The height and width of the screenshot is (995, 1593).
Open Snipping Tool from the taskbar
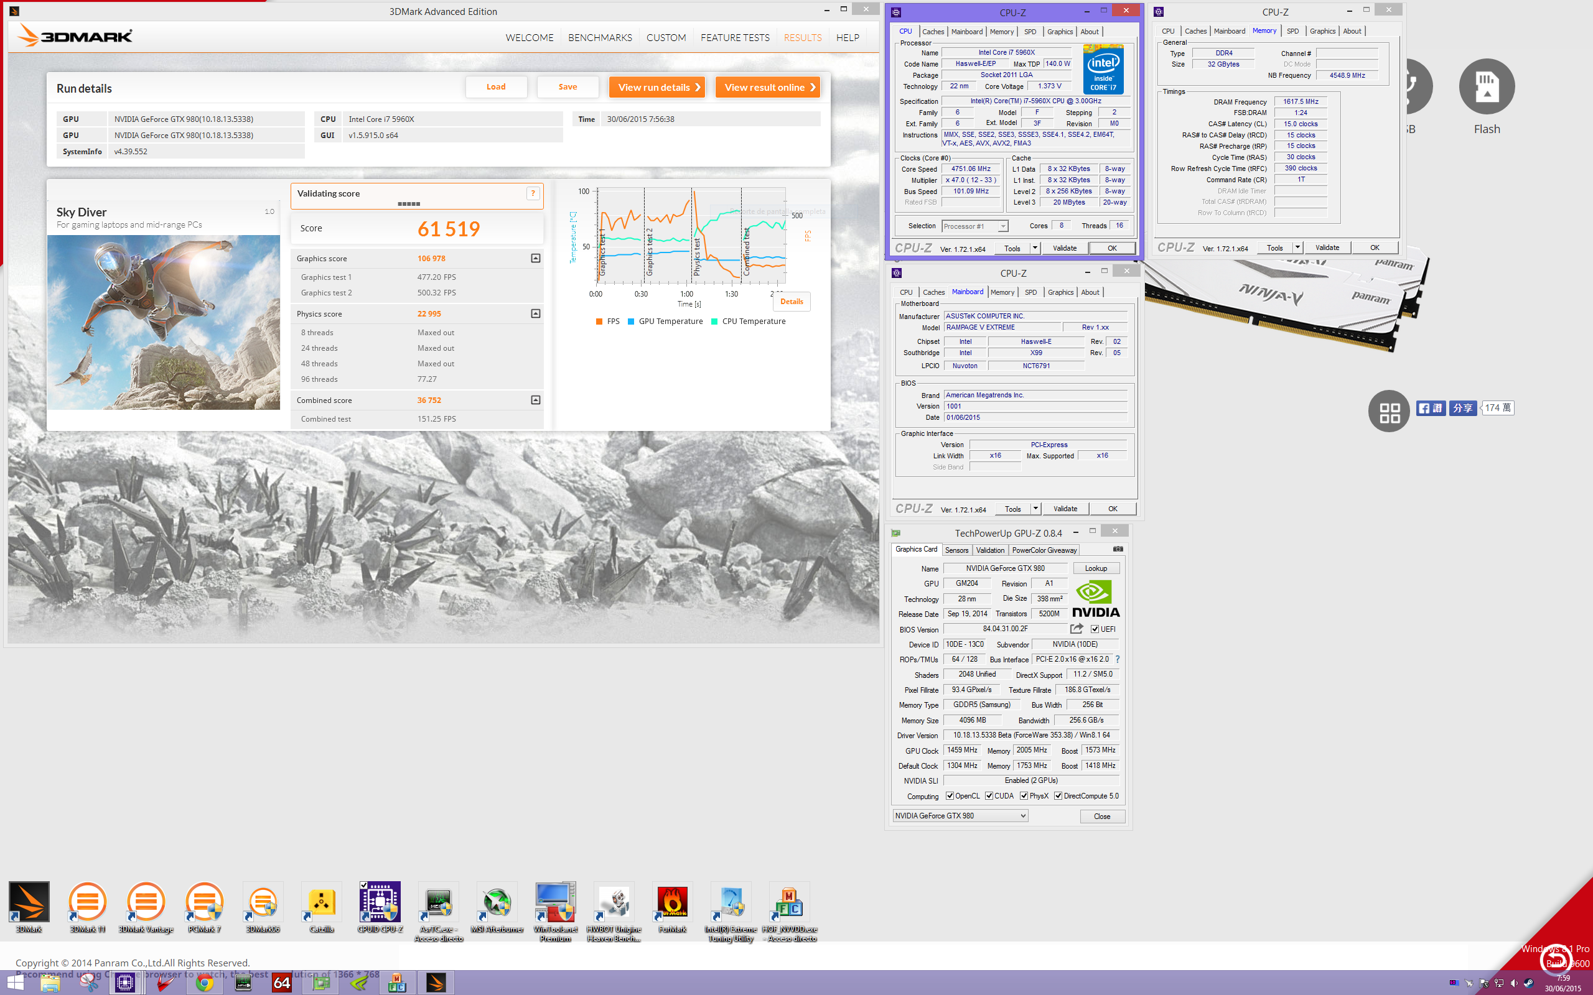[88, 983]
